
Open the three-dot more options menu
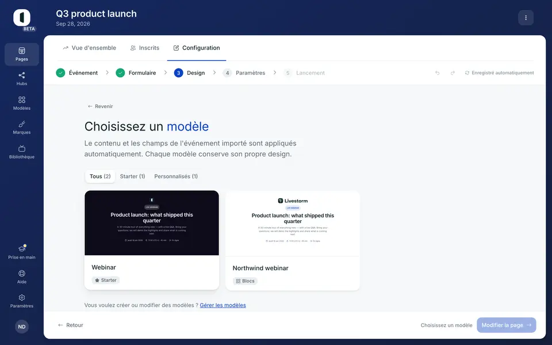526,18
